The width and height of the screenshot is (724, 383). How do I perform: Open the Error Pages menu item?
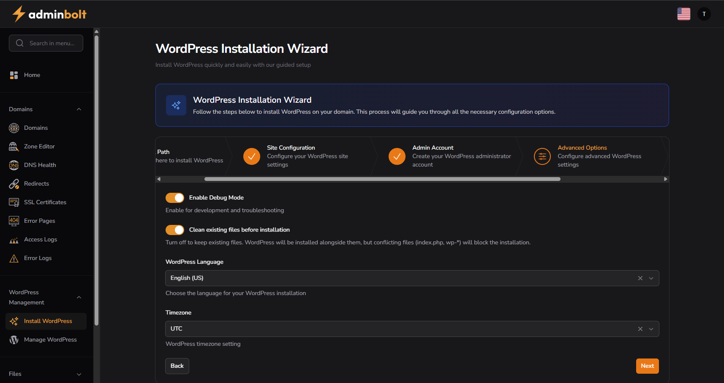click(x=46, y=221)
